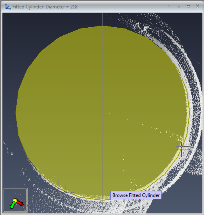The height and width of the screenshot is (215, 204).
Task: Select the pick marker cluster on right edge
Action: tap(182, 145)
